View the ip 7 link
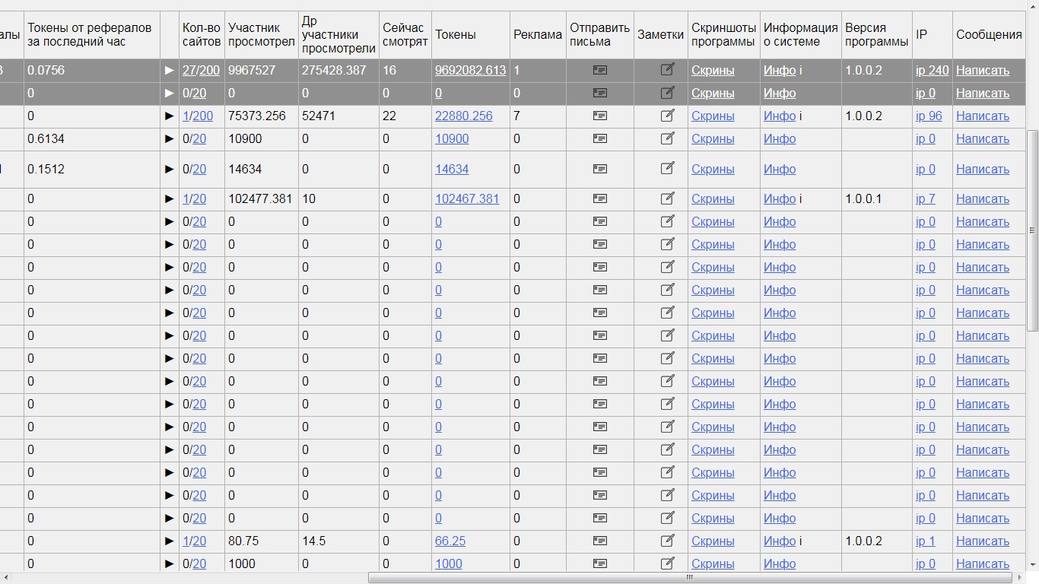The width and height of the screenshot is (1039, 584). [x=926, y=198]
